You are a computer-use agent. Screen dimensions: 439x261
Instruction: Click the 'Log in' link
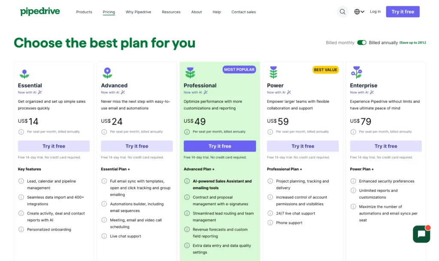375,12
